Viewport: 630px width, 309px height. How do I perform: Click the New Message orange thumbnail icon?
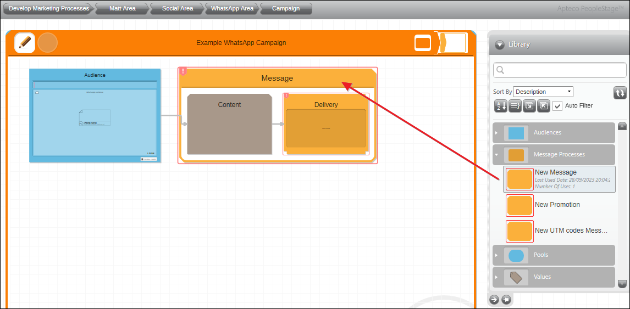pyautogui.click(x=520, y=179)
